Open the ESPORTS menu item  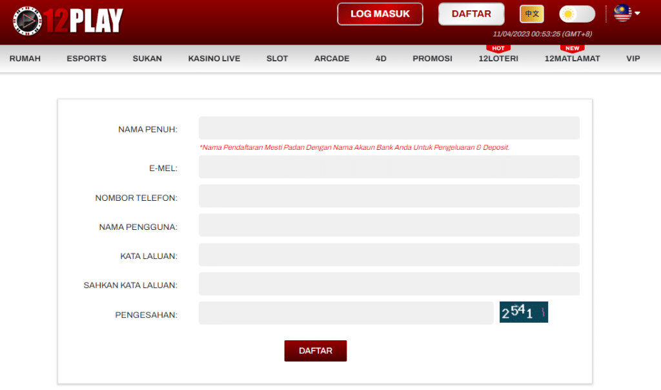86,59
